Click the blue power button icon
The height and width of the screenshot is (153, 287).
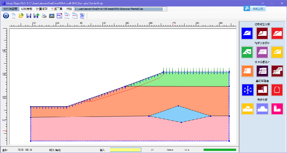tap(6, 16)
